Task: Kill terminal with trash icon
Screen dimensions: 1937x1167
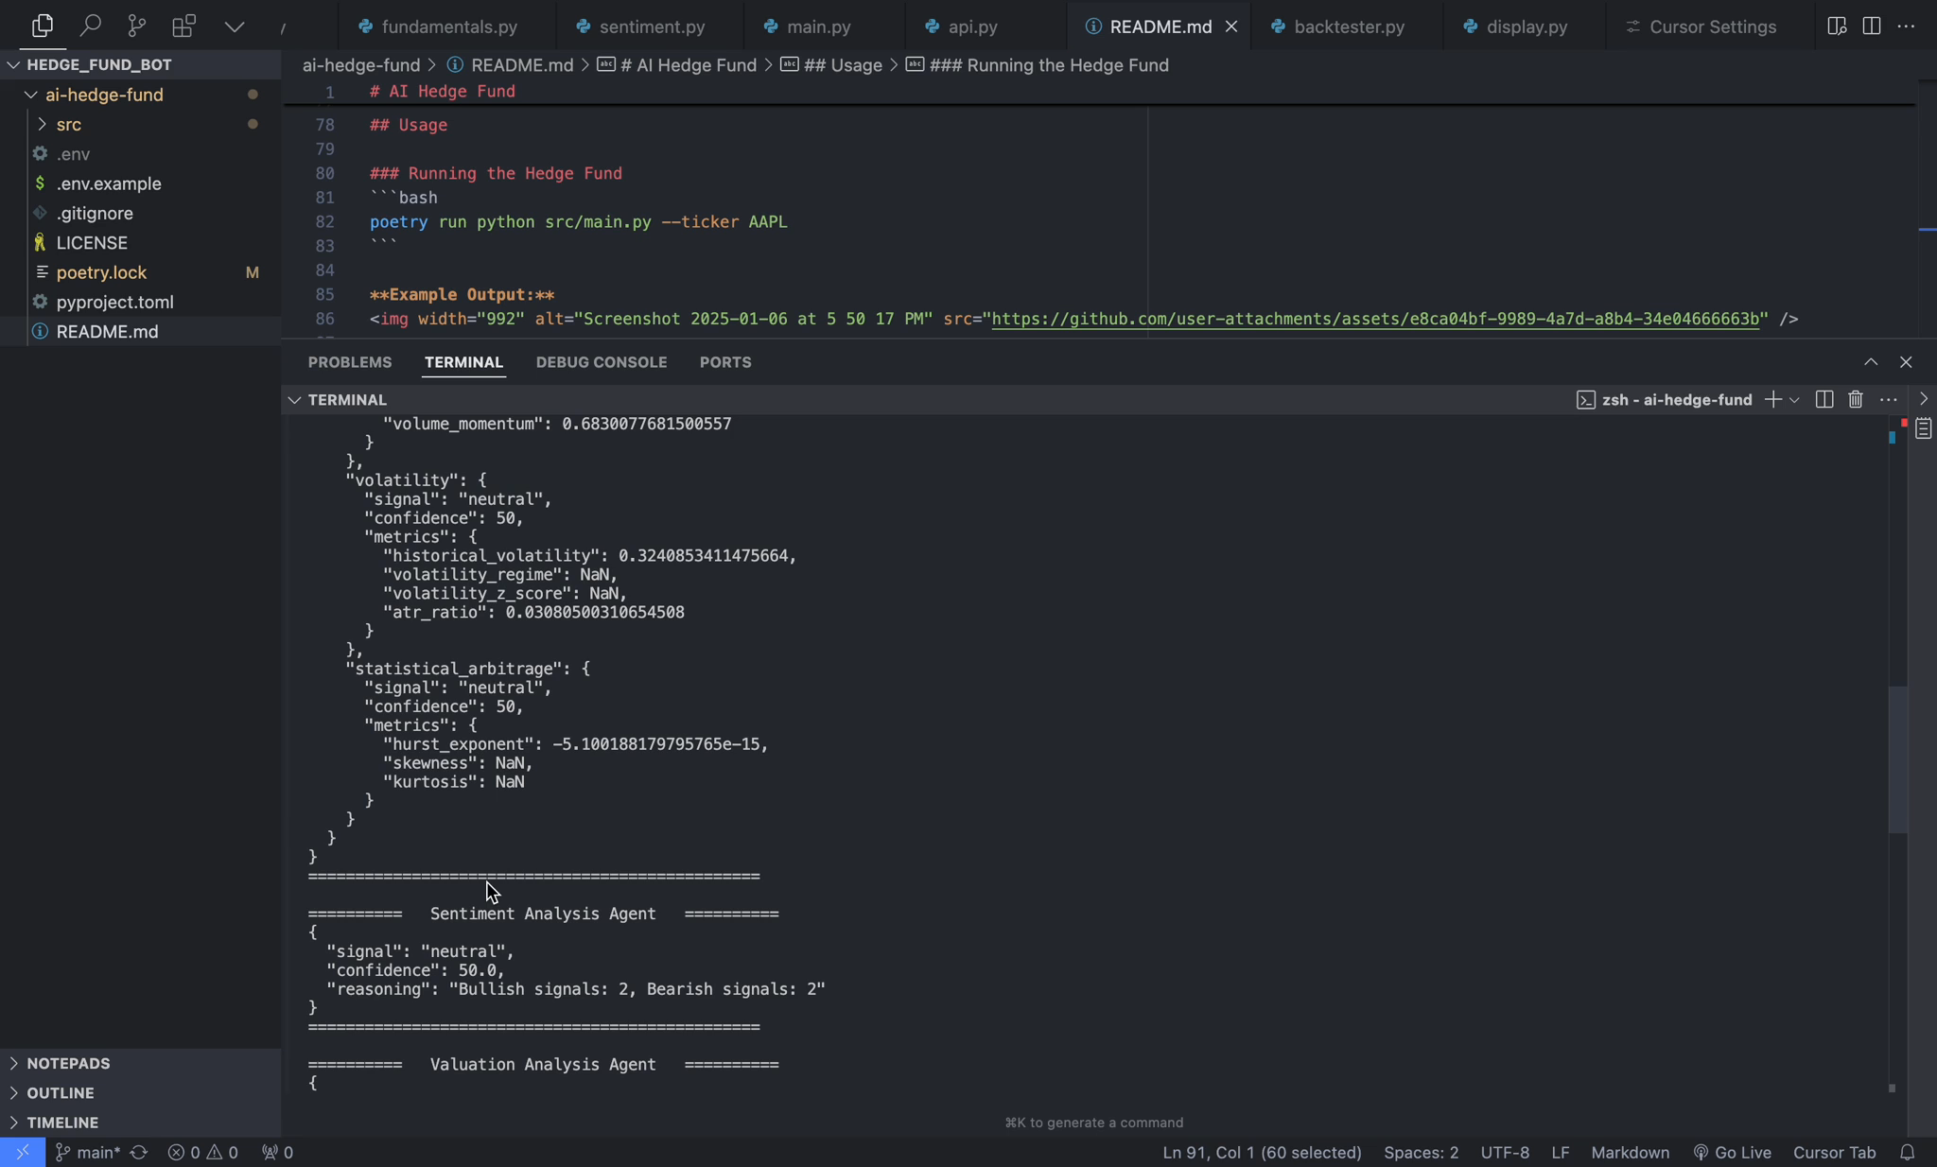Action: [x=1856, y=400]
